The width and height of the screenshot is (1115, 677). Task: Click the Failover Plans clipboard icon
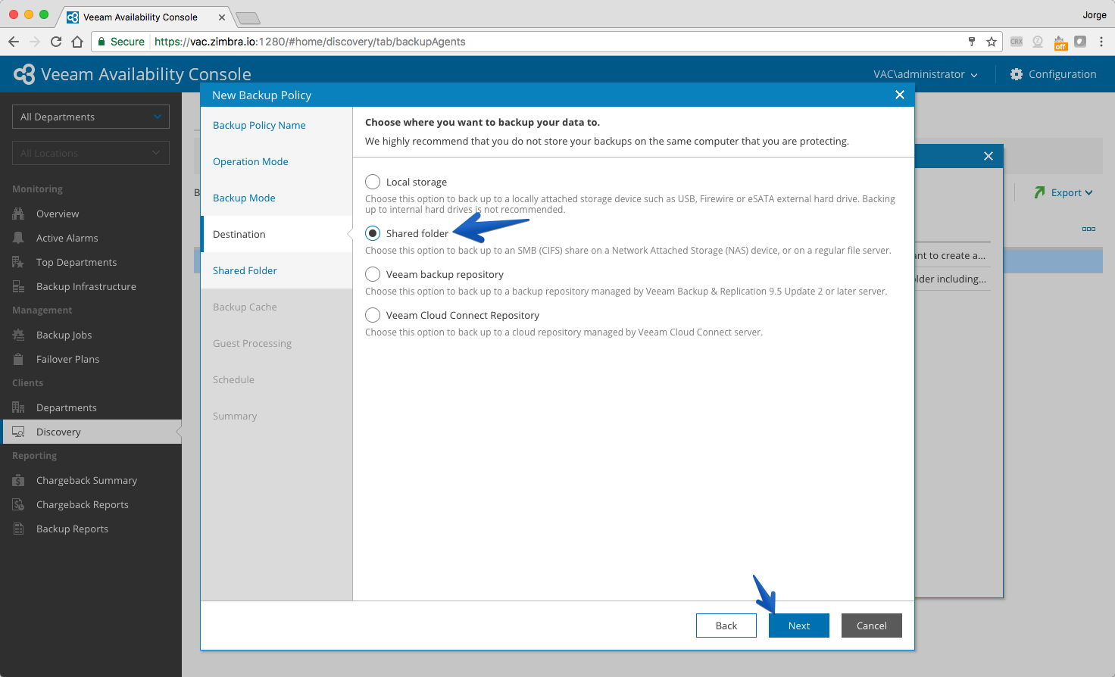pyautogui.click(x=18, y=359)
